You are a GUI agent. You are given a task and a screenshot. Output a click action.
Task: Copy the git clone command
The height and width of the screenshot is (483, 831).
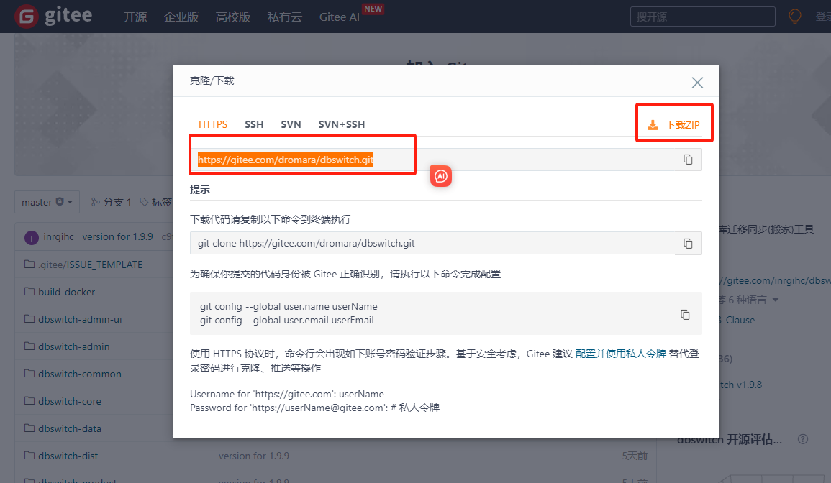point(687,243)
